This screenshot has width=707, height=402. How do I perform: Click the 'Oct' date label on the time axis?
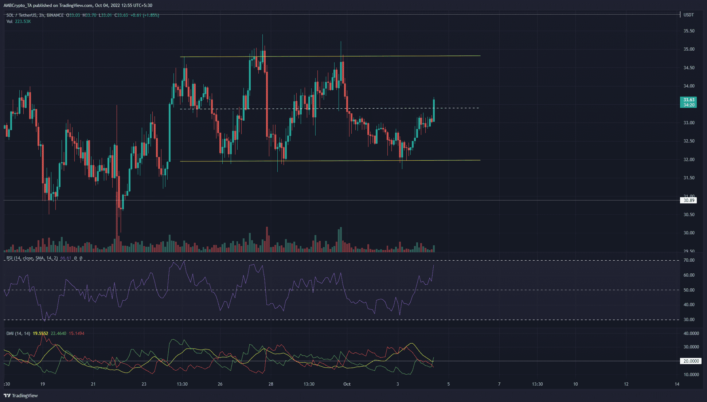click(x=347, y=384)
